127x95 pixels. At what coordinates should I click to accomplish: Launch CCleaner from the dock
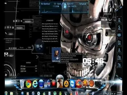click(x=79, y=84)
